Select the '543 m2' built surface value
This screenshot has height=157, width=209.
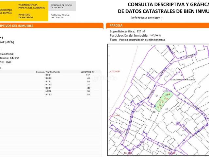coord(14,58)
